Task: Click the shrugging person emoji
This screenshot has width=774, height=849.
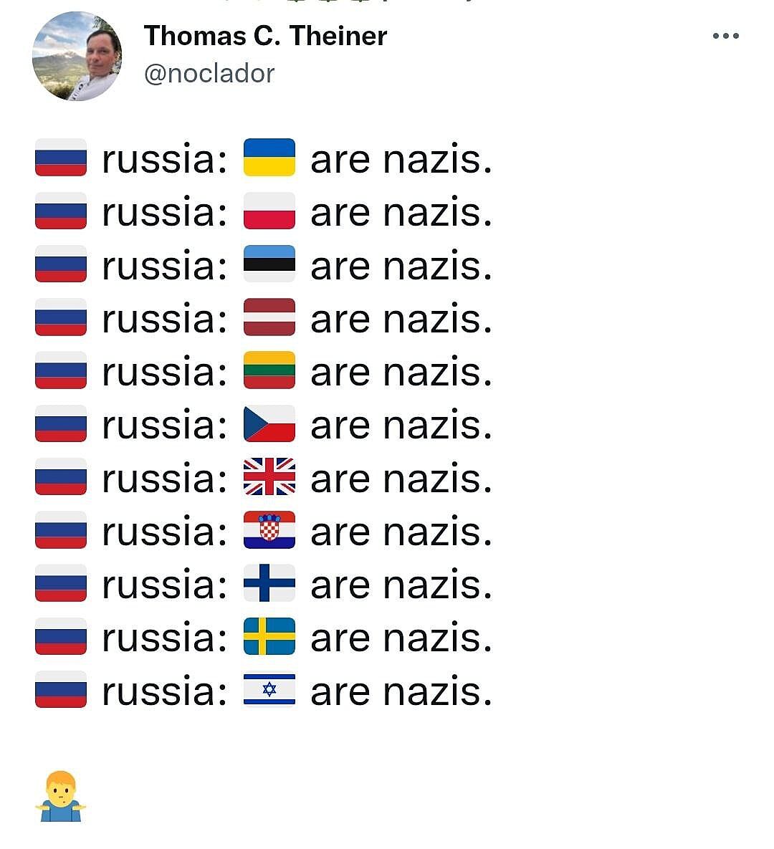Action: pyautogui.click(x=60, y=797)
